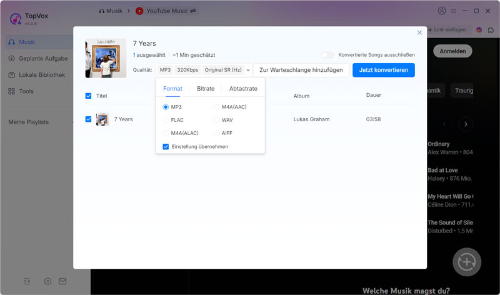Open the Musik sidebar section
This screenshot has width=500, height=295.
point(38,42)
